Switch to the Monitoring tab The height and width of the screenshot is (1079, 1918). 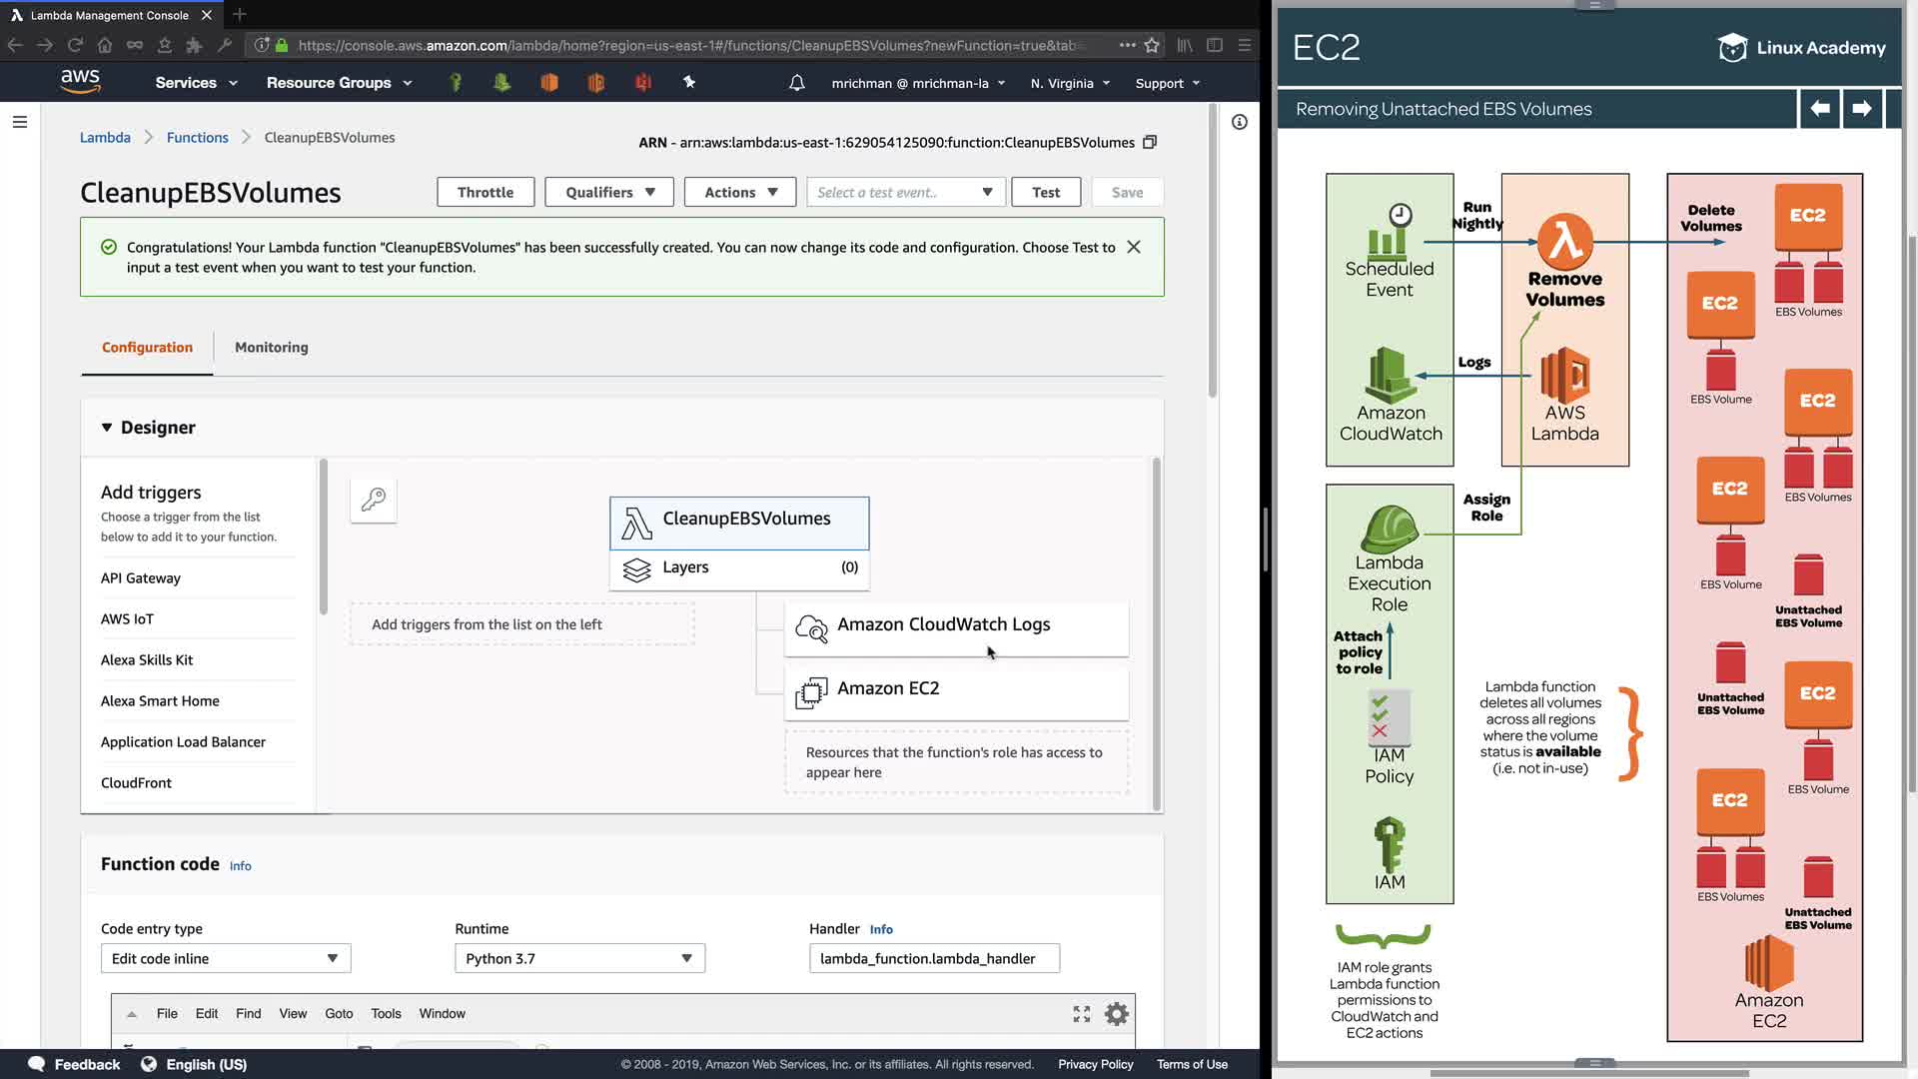click(x=271, y=347)
